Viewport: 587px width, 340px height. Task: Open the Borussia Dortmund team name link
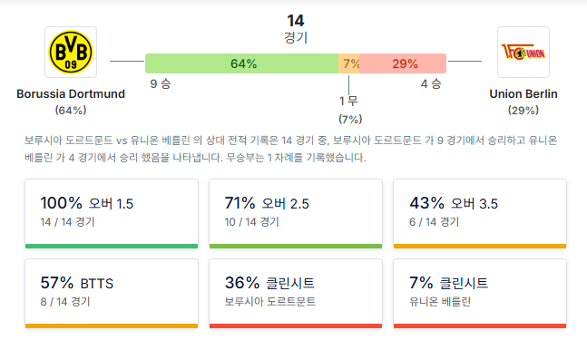tap(71, 94)
